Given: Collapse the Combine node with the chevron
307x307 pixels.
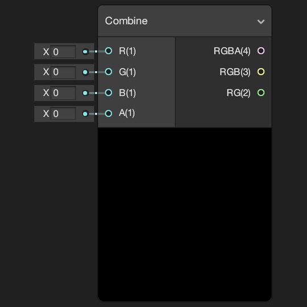Looking at the screenshot, I should (261, 22).
